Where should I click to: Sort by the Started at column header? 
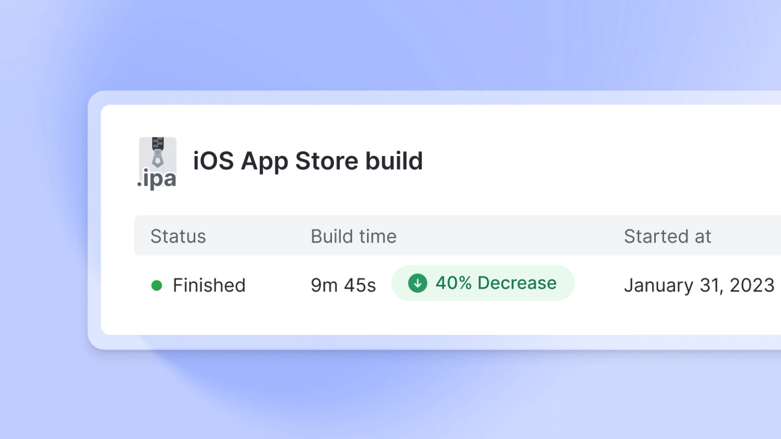tap(668, 236)
